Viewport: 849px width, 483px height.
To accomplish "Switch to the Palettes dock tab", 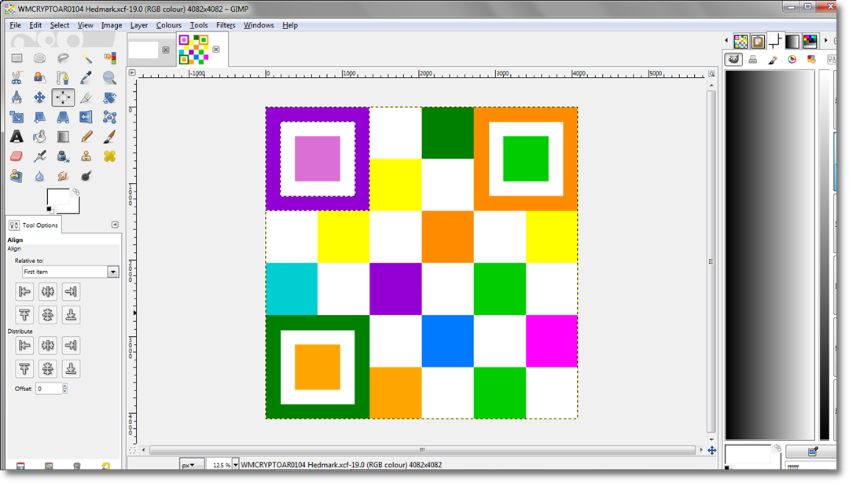I will 810,41.
